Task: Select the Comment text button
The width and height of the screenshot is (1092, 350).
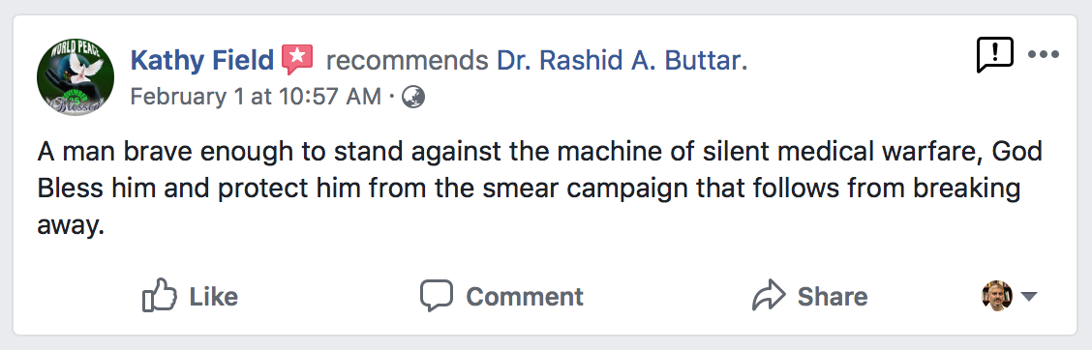Action: [525, 297]
